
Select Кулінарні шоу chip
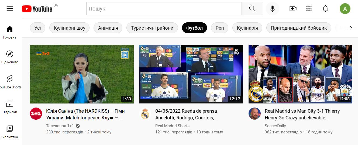click(x=70, y=28)
